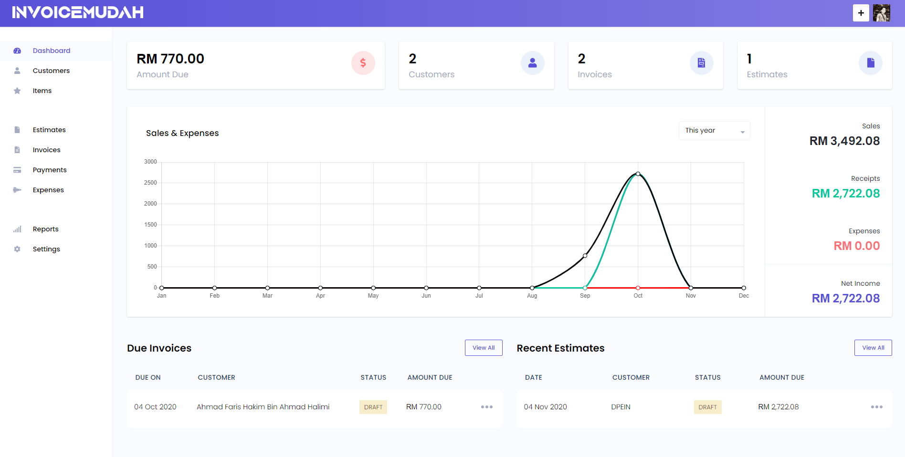The height and width of the screenshot is (457, 905).
Task: Click the Estimates sidebar icon
Action: tap(17, 129)
